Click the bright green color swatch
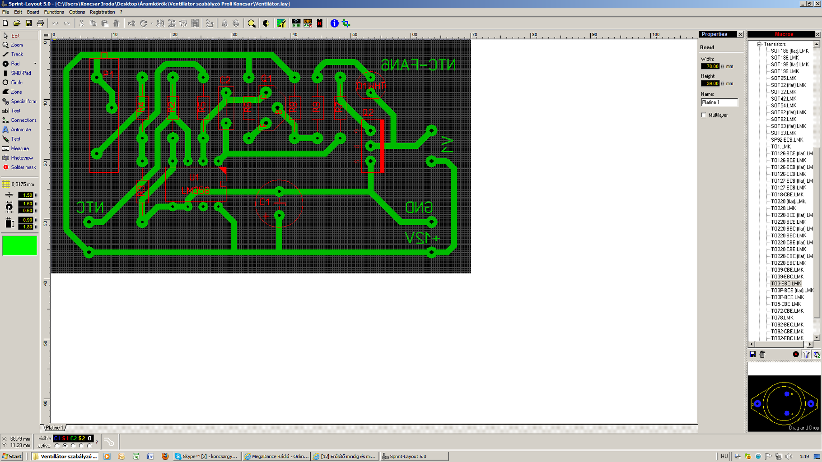Screen dimensions: 822x462 [19, 245]
